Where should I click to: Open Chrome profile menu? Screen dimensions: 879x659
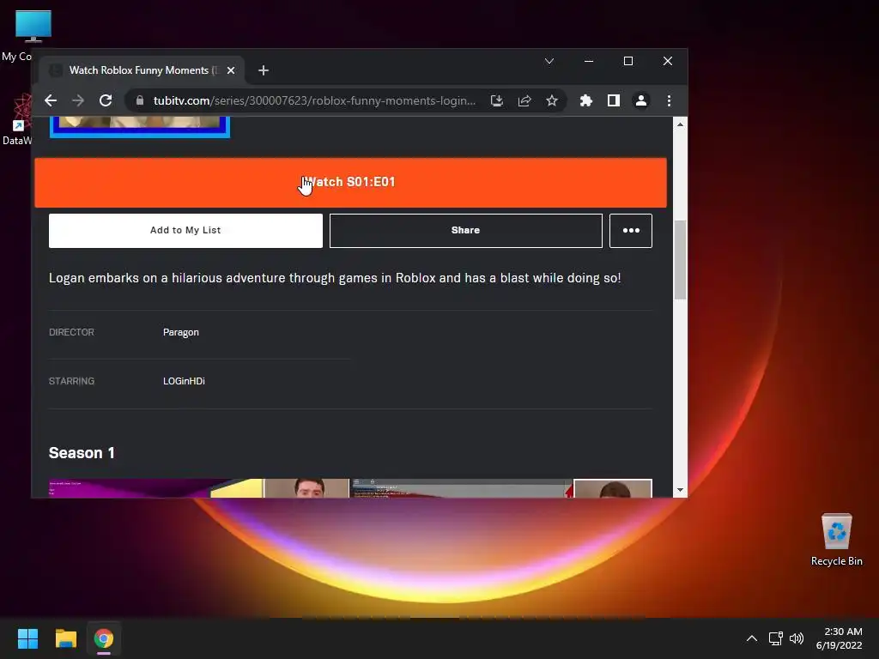click(640, 101)
